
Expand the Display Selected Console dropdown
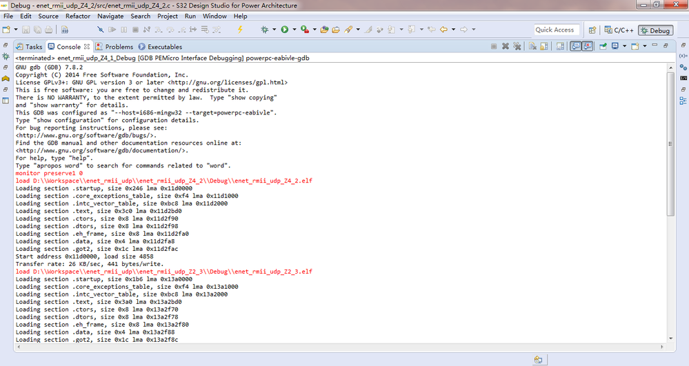pos(624,46)
